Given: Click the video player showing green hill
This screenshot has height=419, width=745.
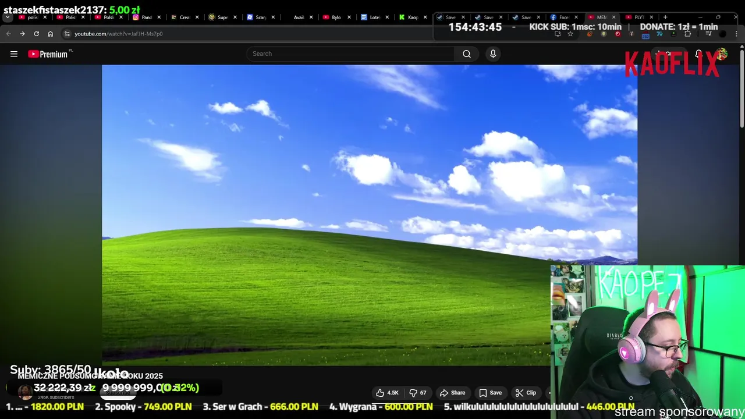Looking at the screenshot, I should tap(370, 215).
